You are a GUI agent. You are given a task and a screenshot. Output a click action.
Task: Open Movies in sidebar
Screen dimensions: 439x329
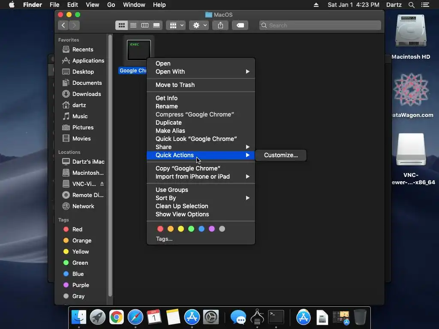click(76, 138)
